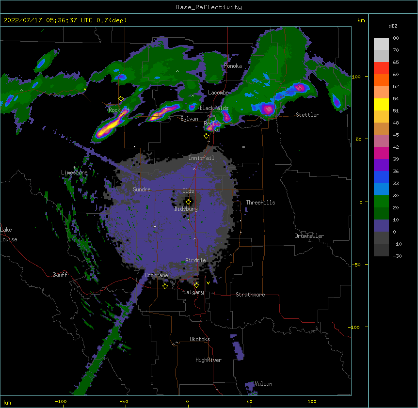Select the red legend swatch between 65 and 60
Screen dimensions: 418x408
click(x=381, y=68)
